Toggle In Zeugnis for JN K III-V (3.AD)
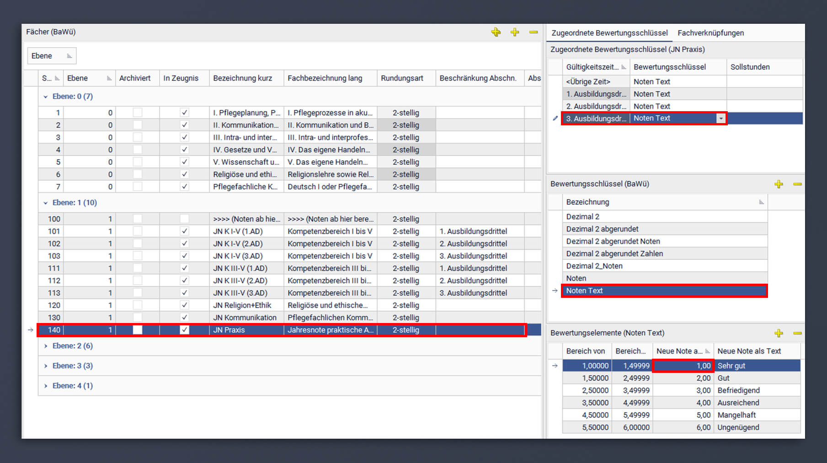 pyautogui.click(x=184, y=293)
